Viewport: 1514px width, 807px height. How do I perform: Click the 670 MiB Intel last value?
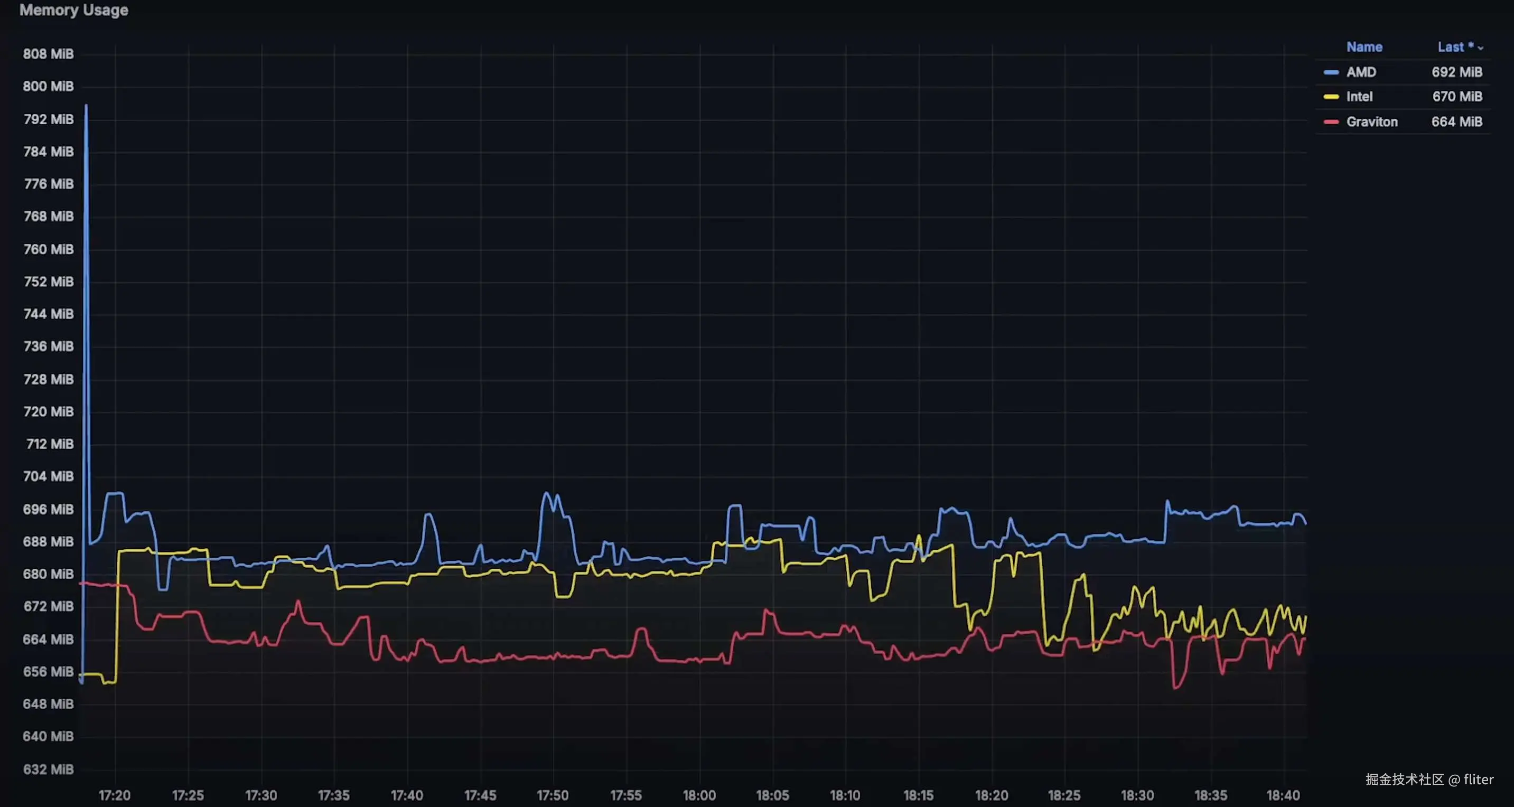tap(1457, 97)
